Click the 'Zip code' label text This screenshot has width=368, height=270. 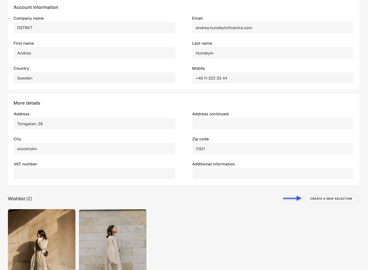point(200,139)
